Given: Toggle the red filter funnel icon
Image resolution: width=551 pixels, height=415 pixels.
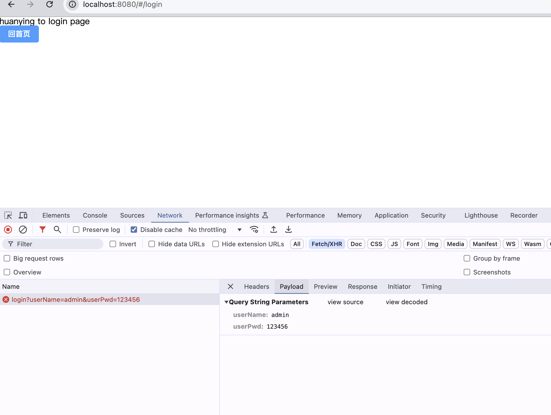Looking at the screenshot, I should pyautogui.click(x=43, y=230).
